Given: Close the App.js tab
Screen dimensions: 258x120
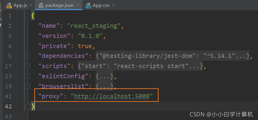Looking at the screenshot, I should [31, 5].
